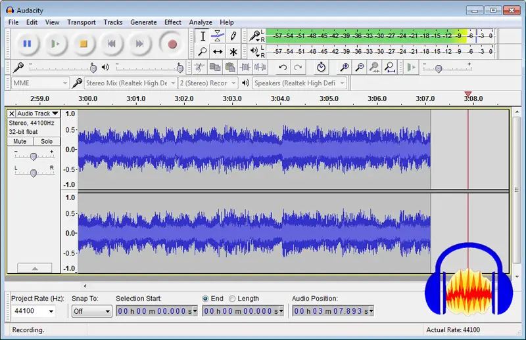The width and height of the screenshot is (526, 340).
Task: Select the Draw pencil tool
Action: pyautogui.click(x=233, y=36)
